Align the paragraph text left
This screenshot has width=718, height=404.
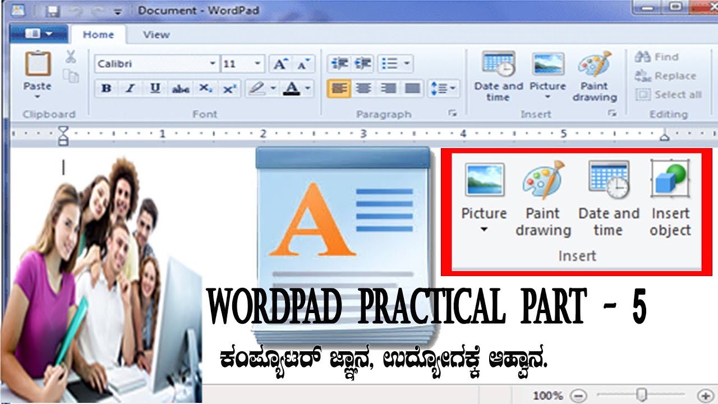click(339, 88)
